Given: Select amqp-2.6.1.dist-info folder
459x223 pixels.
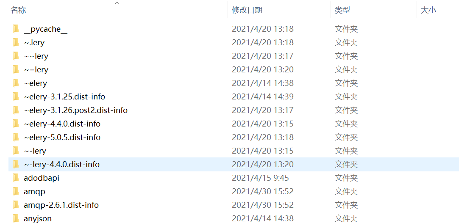Looking at the screenshot, I should (61, 205).
